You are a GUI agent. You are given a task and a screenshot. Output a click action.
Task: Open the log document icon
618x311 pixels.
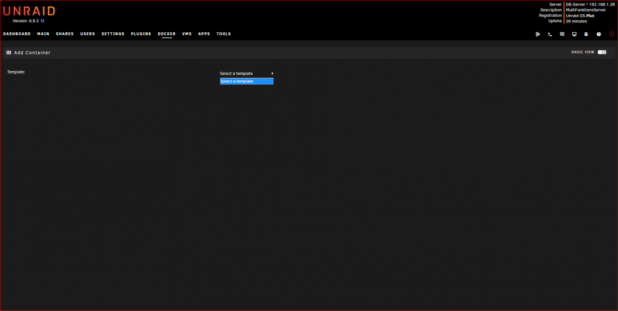pos(586,34)
